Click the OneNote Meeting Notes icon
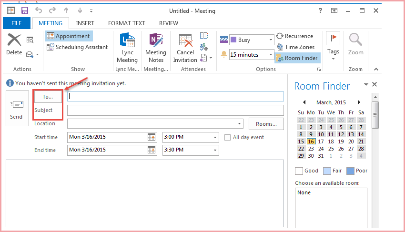This screenshot has height=232, width=405. point(156,40)
